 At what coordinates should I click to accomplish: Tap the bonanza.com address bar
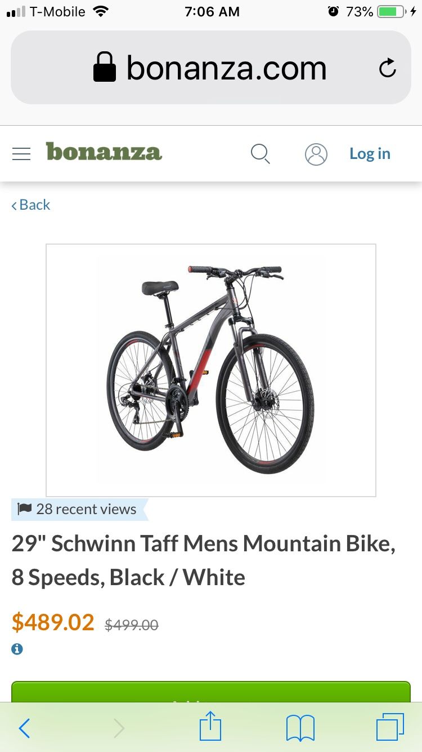211,68
